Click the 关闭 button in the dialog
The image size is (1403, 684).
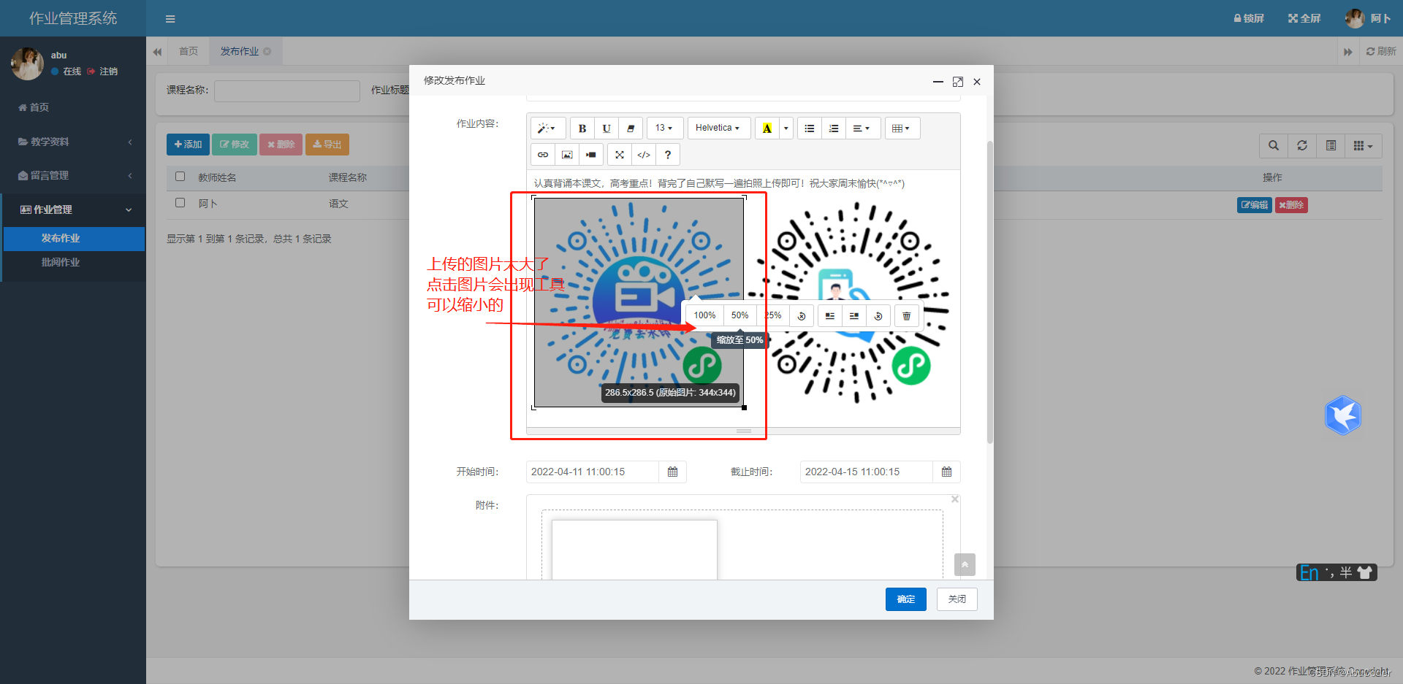coord(957,599)
